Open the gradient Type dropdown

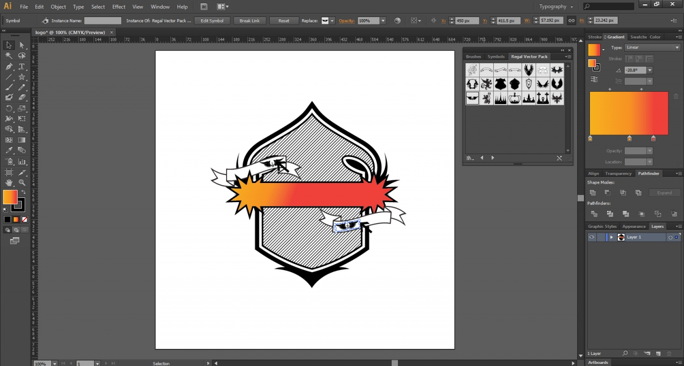[652, 47]
